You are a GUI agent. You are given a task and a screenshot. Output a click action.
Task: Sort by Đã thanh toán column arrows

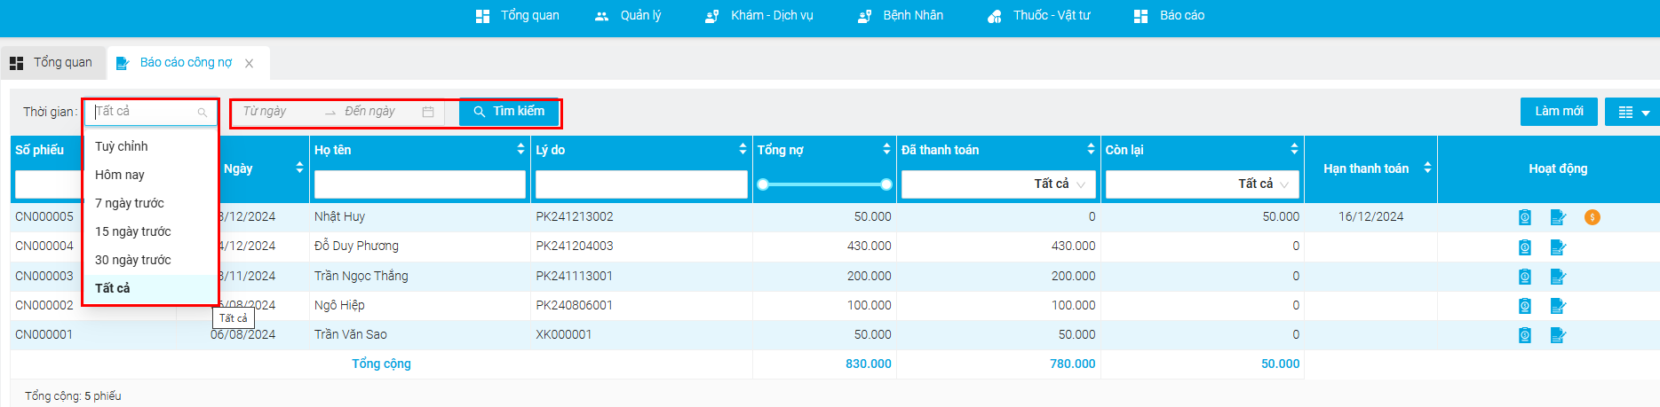pos(1091,149)
